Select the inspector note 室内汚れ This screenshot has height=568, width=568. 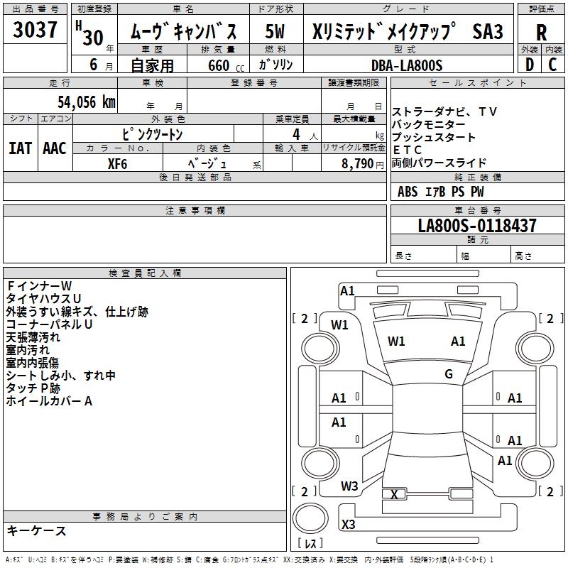tap(28, 350)
